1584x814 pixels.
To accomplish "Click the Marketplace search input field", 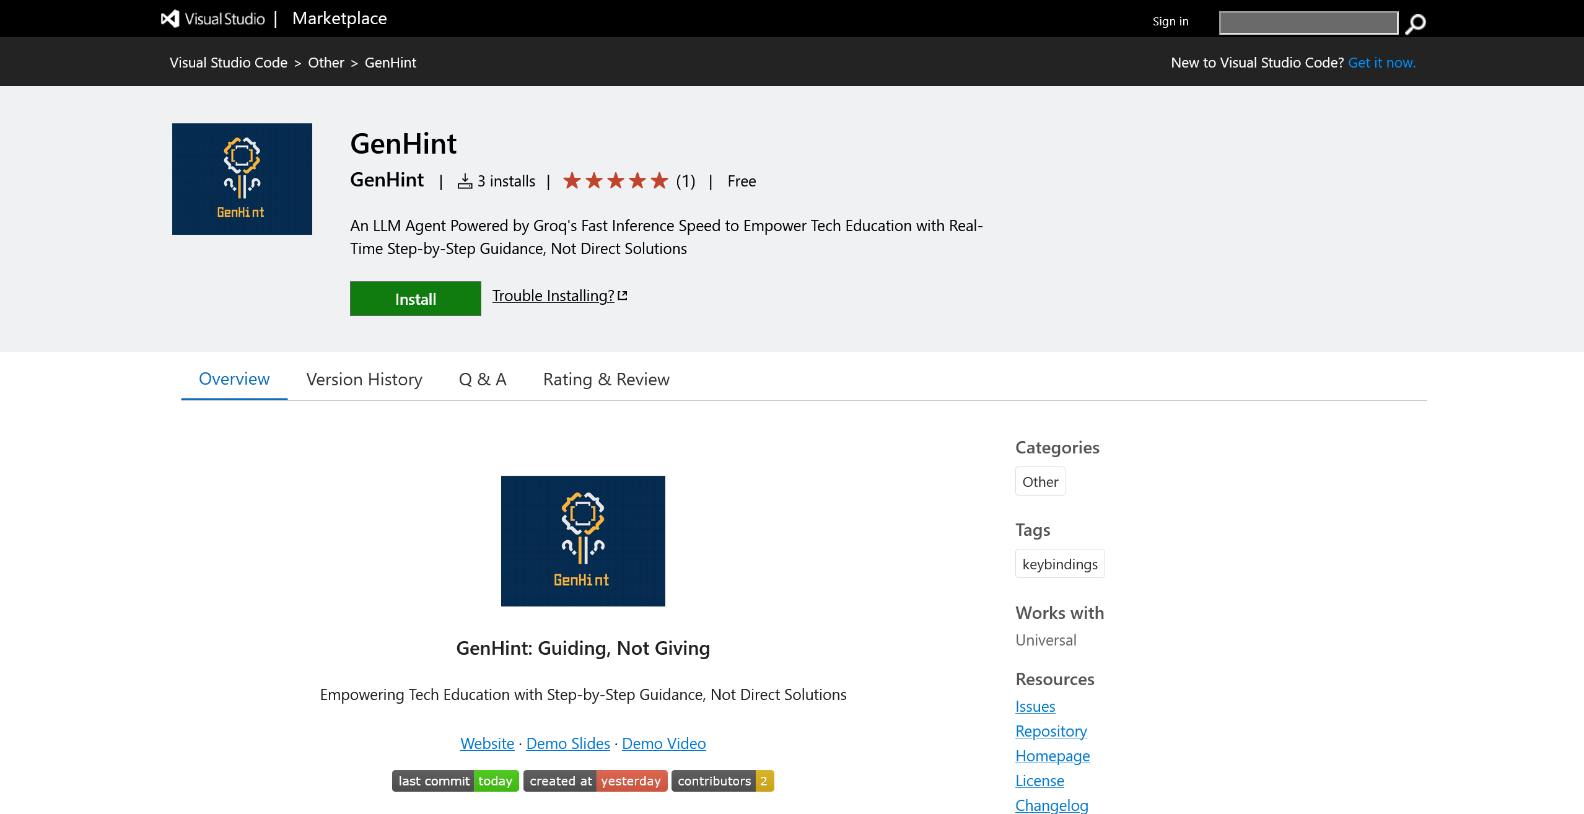I will [1308, 23].
